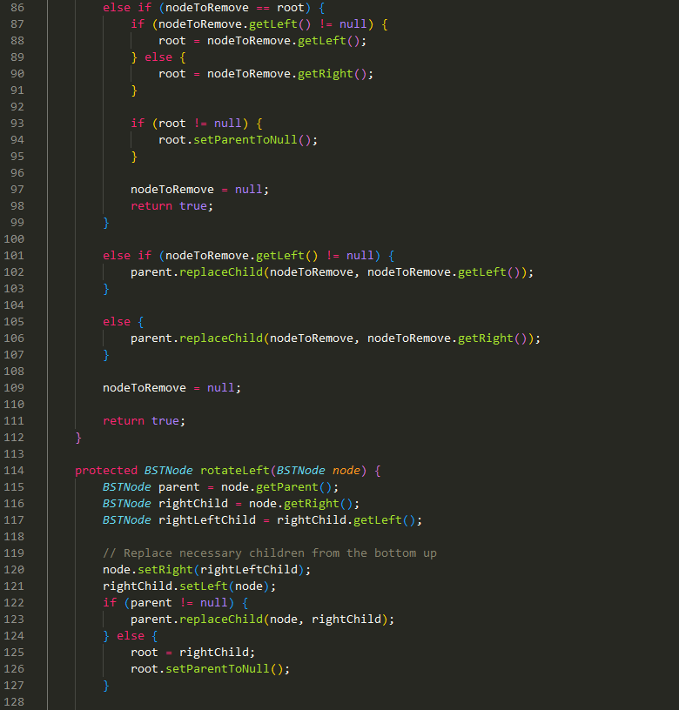Screen dimensions: 679x710
Task: Click "setLeft" call on line 121
Action: tap(204, 586)
